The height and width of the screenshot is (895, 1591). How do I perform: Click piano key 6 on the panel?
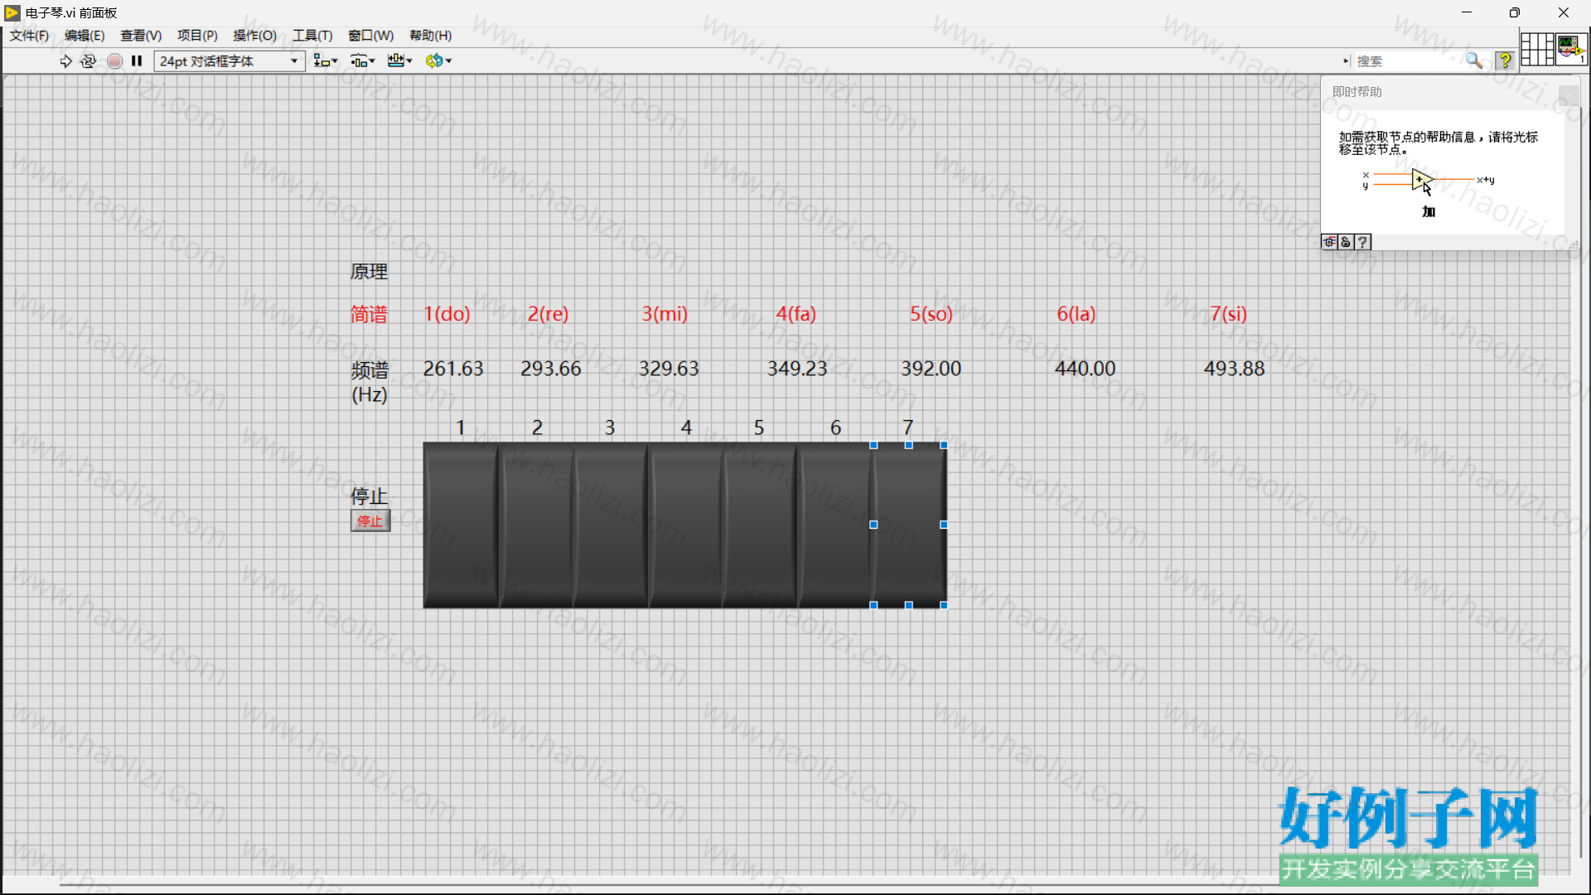[x=834, y=525]
